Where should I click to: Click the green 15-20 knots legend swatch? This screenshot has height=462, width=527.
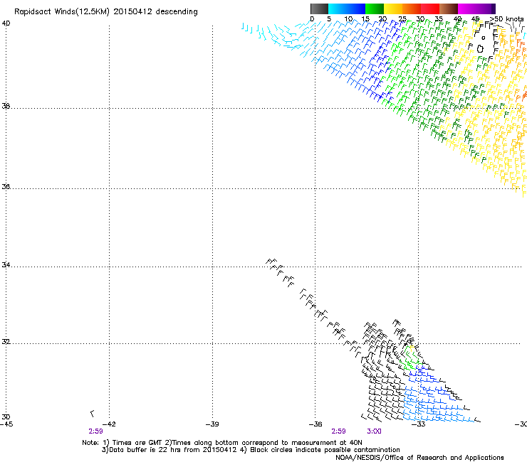click(x=375, y=9)
